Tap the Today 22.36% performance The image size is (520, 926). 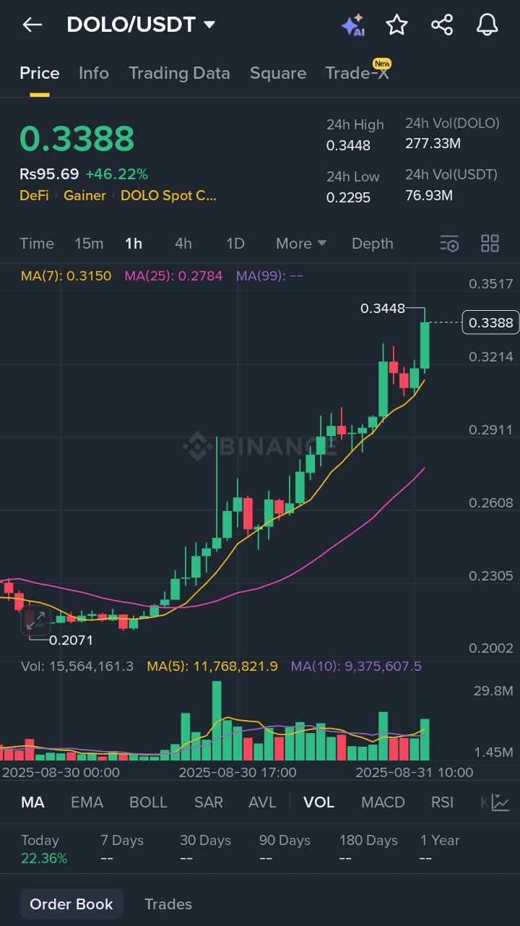tap(44, 849)
